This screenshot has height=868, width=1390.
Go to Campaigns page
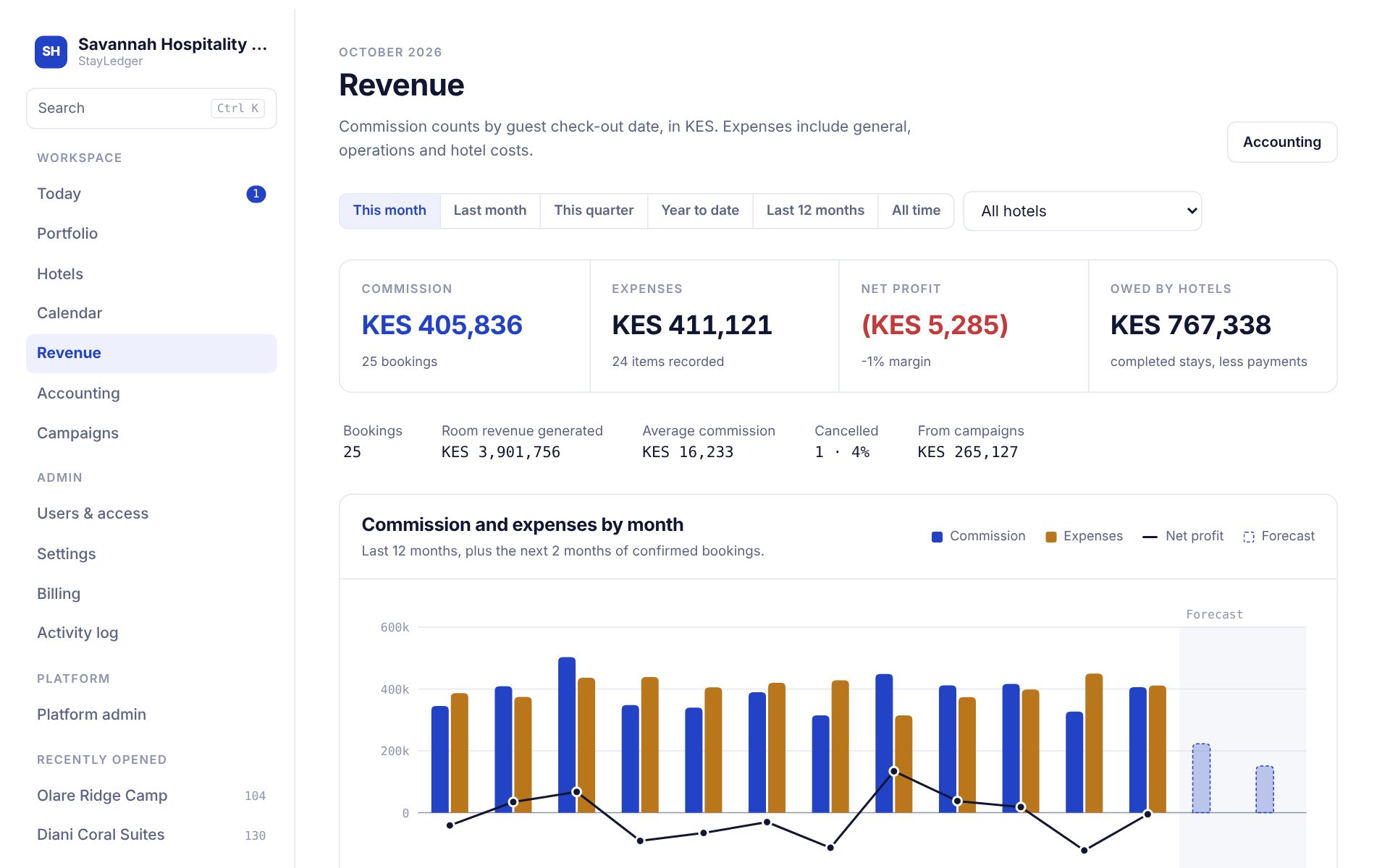(x=151, y=433)
